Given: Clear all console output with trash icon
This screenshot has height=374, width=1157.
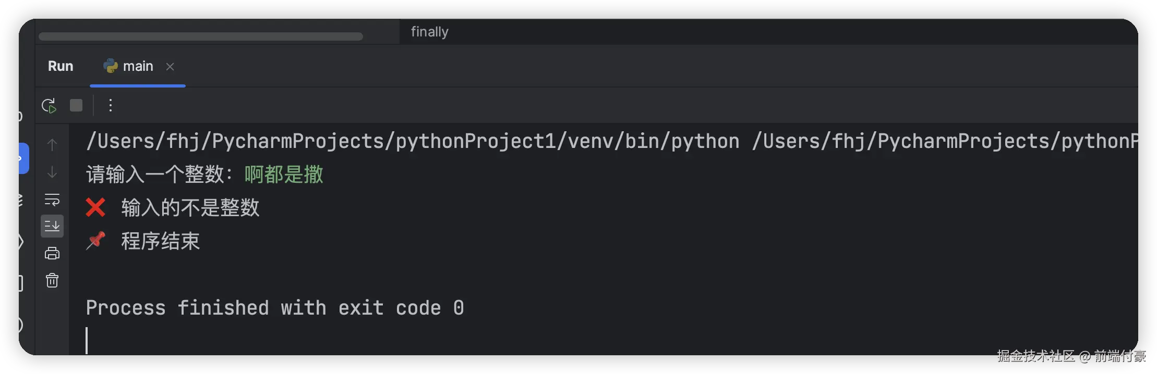Looking at the screenshot, I should click(x=52, y=281).
